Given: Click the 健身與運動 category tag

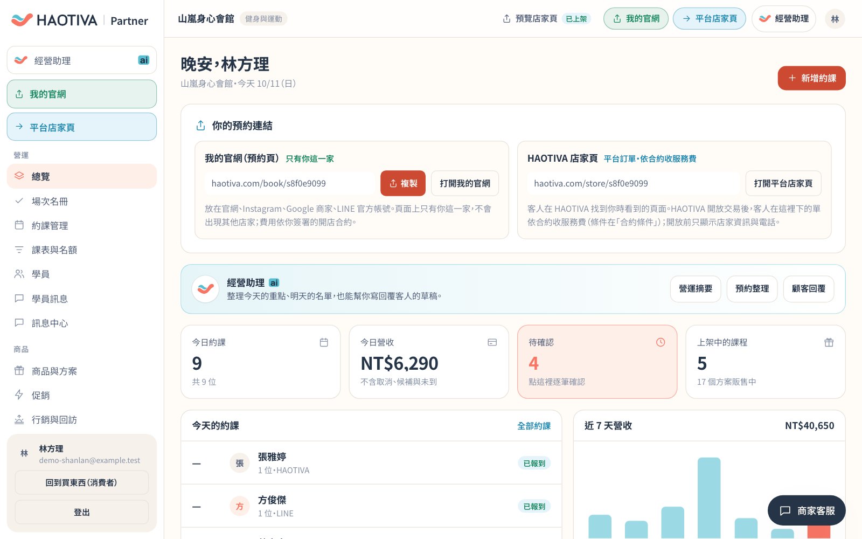Looking at the screenshot, I should coord(263,19).
